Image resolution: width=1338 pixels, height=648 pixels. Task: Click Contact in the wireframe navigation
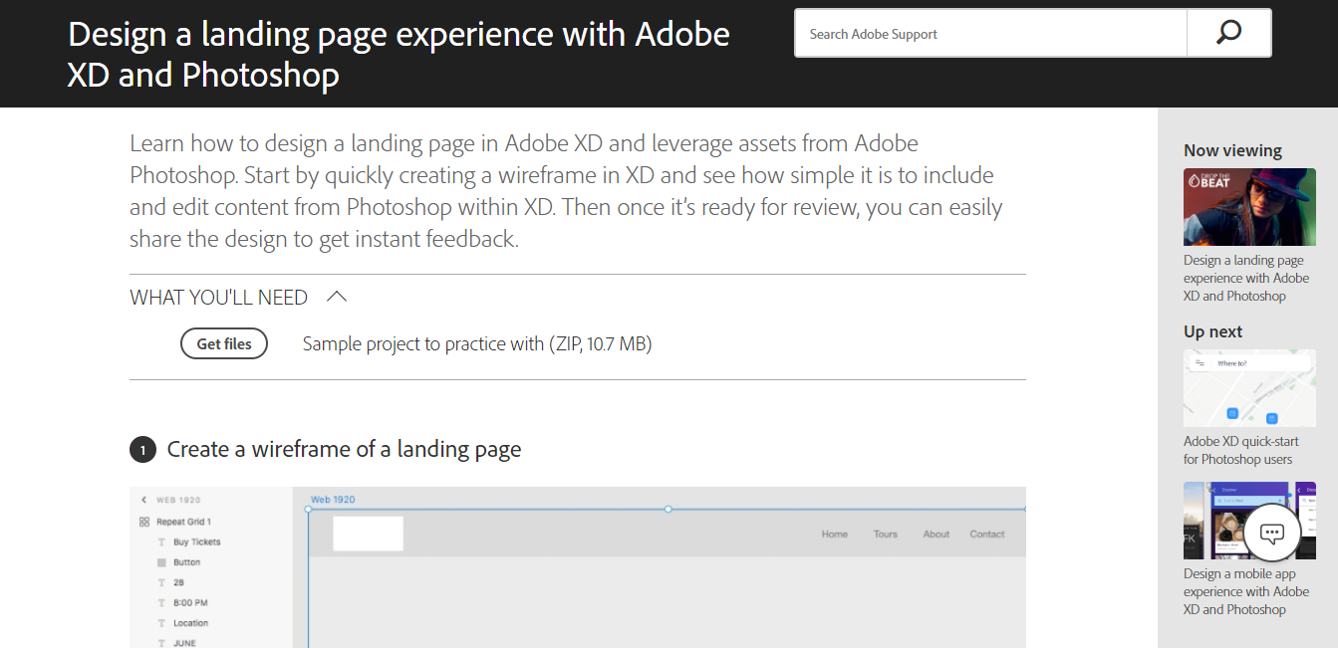986,534
